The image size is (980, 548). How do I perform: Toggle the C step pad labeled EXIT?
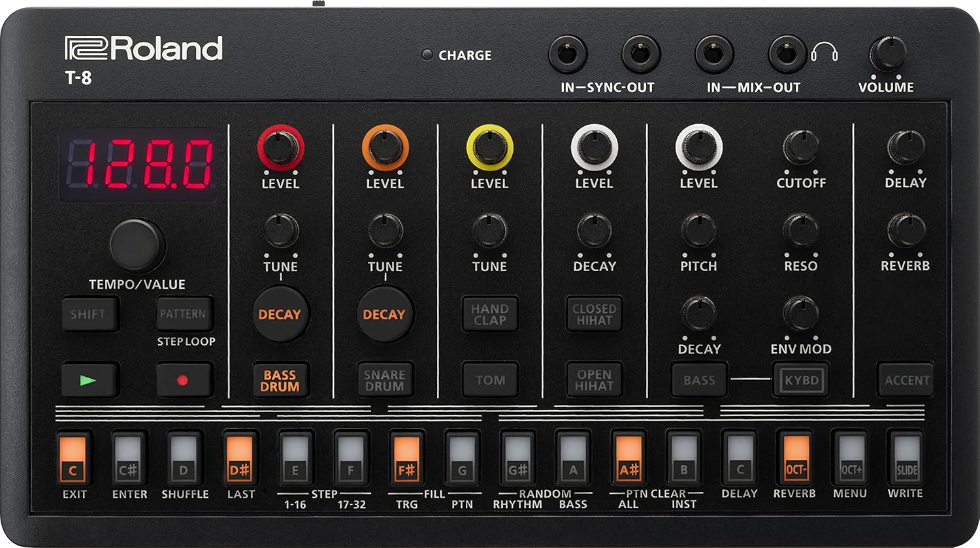pos(72,458)
